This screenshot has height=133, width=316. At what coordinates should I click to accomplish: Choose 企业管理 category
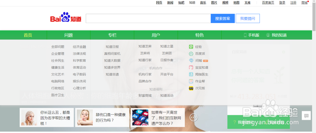[58, 54]
